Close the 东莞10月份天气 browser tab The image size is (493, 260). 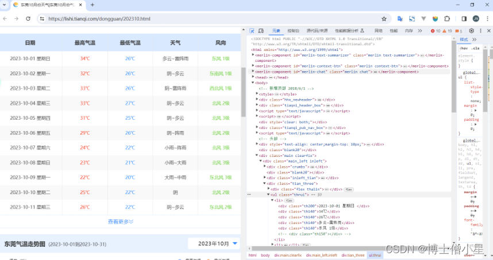80,5
